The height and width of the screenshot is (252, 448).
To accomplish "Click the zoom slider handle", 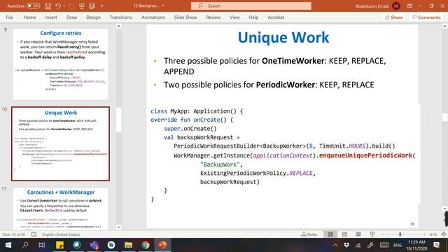I will pos(400,234).
